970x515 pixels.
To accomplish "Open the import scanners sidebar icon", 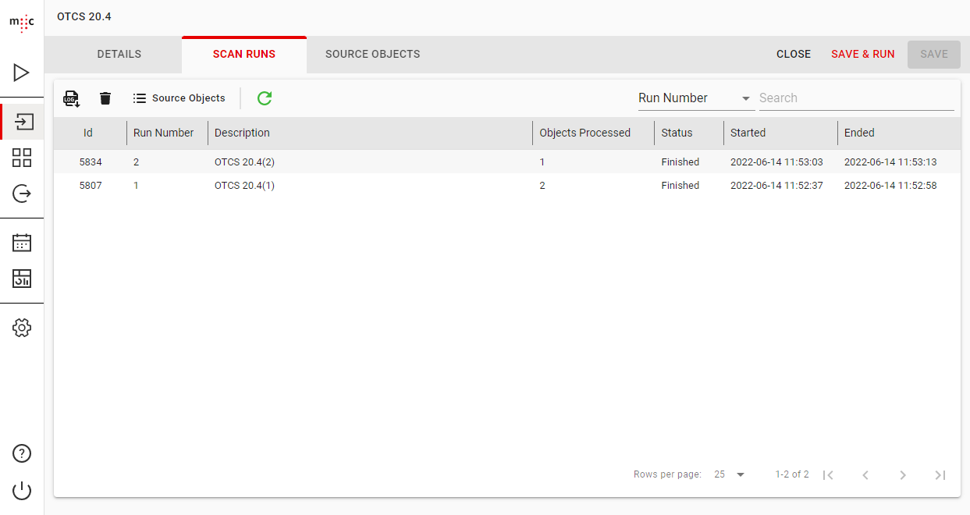I will (x=23, y=123).
